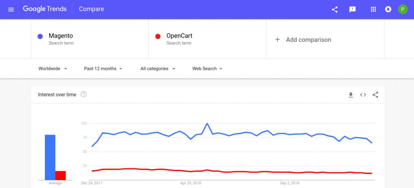Screen dimensions: 414x188
Task: Open the hamburger main menu
Action: (11, 10)
